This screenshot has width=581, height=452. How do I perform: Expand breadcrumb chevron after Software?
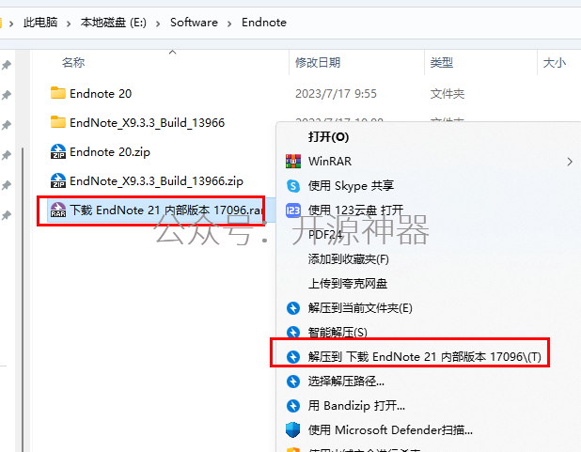[x=229, y=23]
